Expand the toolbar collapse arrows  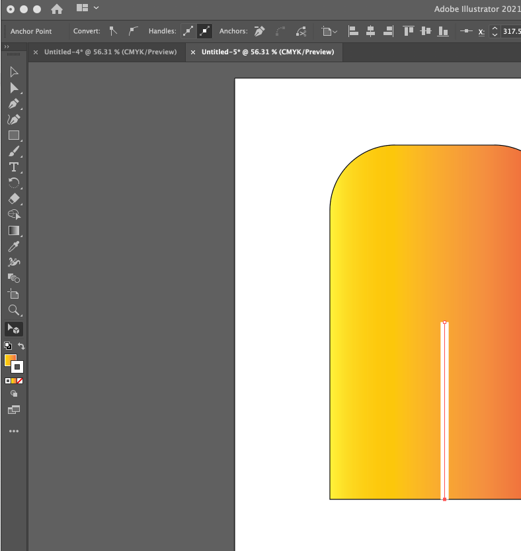(7, 47)
